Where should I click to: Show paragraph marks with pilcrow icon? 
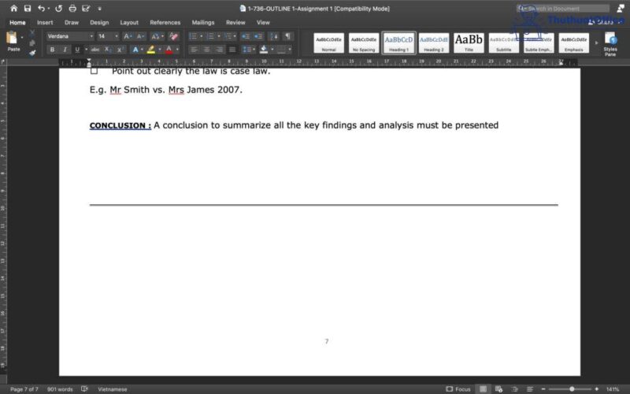click(x=287, y=36)
